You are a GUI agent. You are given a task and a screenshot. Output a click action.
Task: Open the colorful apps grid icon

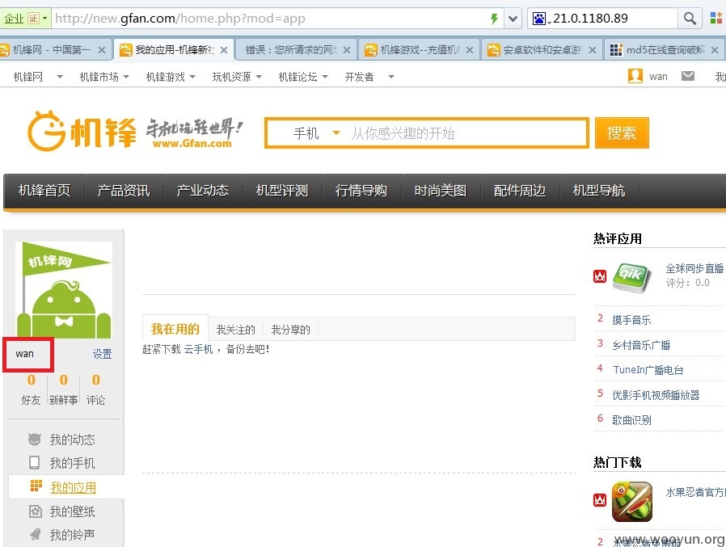point(715,18)
